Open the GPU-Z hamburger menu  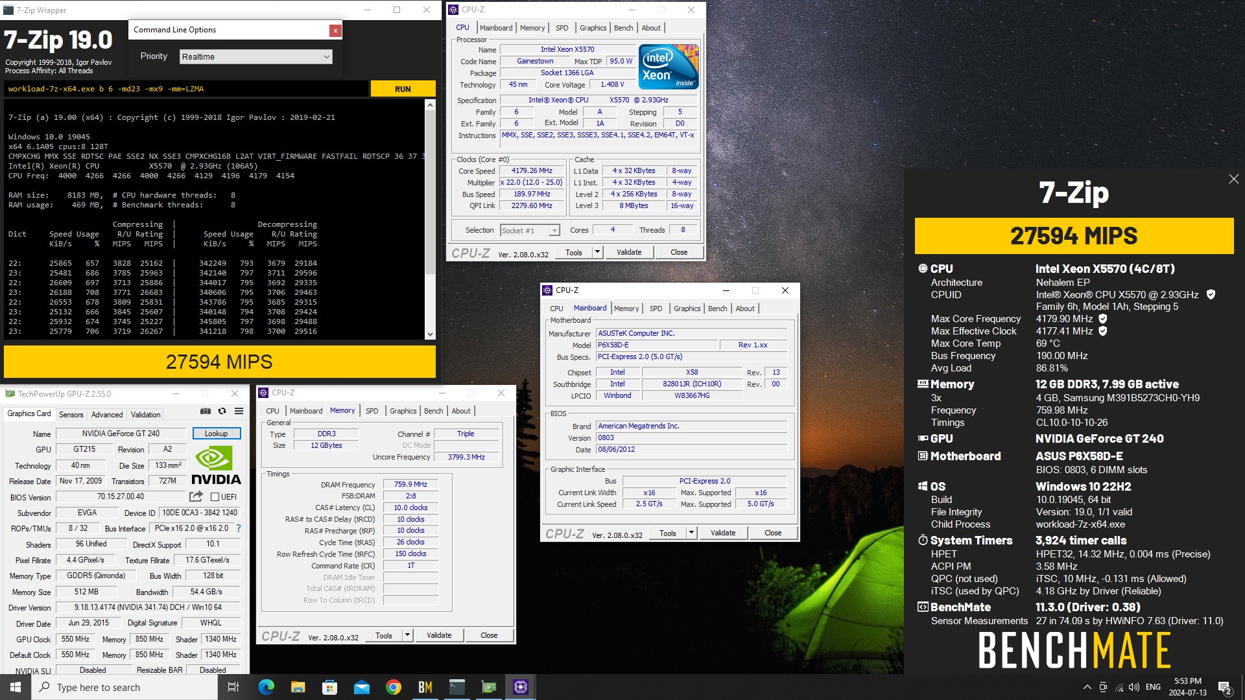tap(239, 411)
